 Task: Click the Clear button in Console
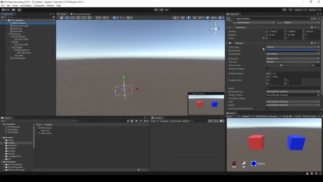pos(153,121)
